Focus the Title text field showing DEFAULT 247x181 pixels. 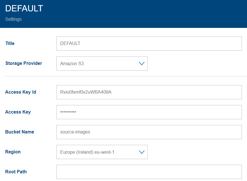(x=149, y=43)
